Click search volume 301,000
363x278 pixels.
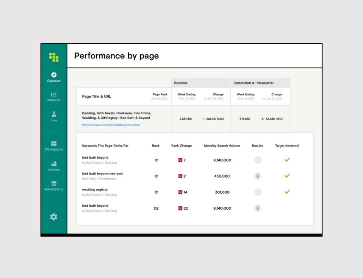pyautogui.click(x=222, y=192)
